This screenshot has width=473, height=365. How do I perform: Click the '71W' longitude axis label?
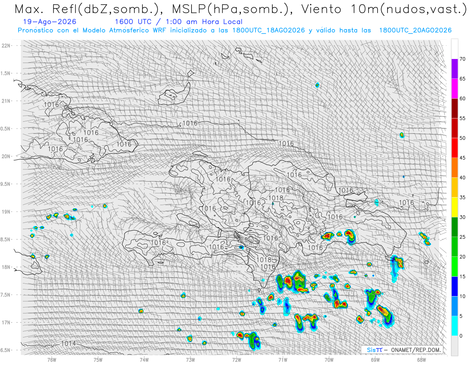coord(283,359)
